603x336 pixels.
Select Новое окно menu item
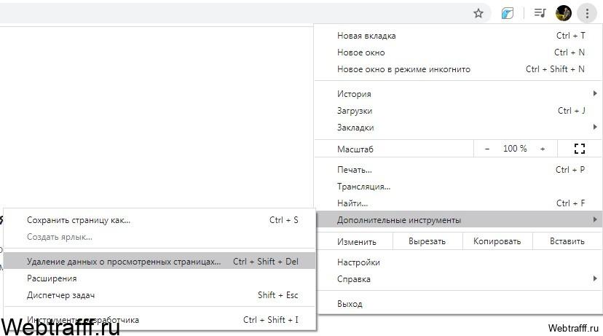click(x=458, y=52)
